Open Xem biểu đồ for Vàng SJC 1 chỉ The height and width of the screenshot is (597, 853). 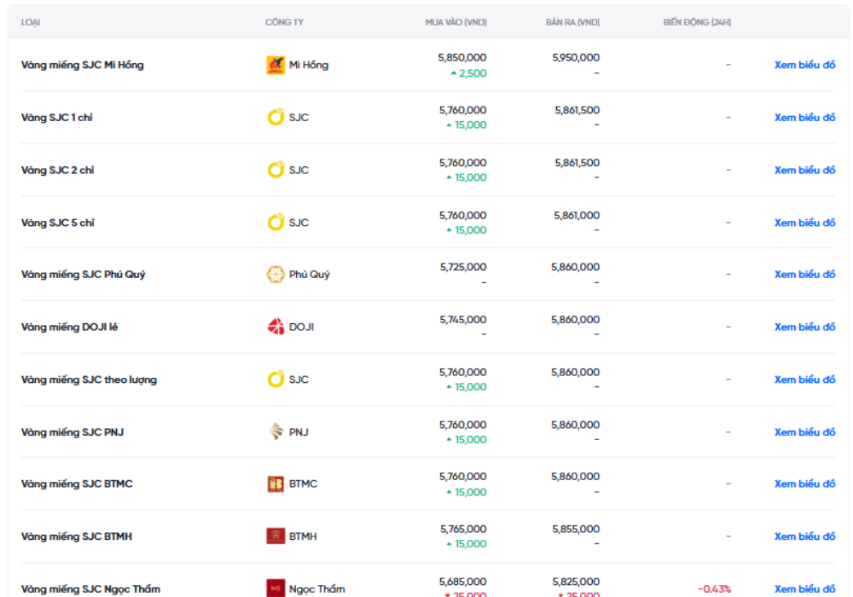[x=804, y=118]
